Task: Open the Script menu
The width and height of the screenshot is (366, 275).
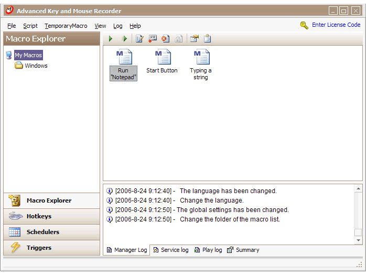Action: pos(30,26)
